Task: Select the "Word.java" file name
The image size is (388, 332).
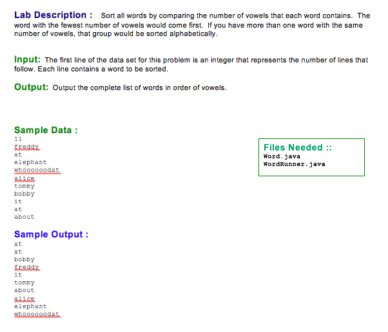Action: click(282, 156)
